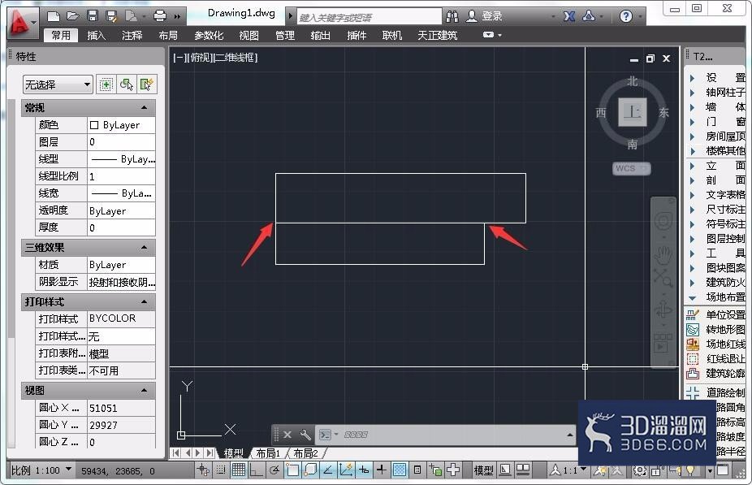This screenshot has width=752, height=485.
Task: Click 北 on the ViewCube compass
Action: (x=632, y=81)
